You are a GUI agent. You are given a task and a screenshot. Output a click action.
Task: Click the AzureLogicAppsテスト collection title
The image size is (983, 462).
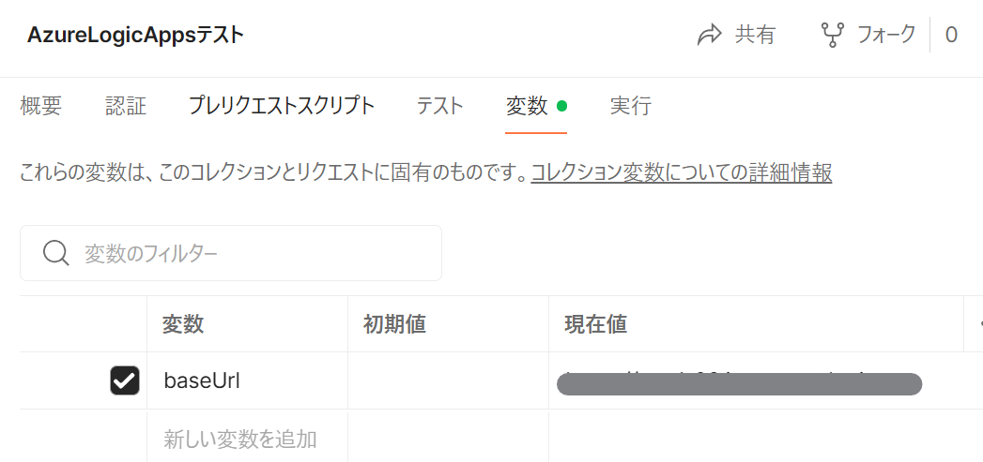pyautogui.click(x=135, y=36)
